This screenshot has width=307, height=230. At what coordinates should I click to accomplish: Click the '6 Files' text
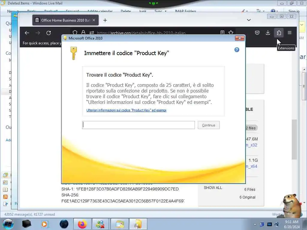tap(250, 190)
